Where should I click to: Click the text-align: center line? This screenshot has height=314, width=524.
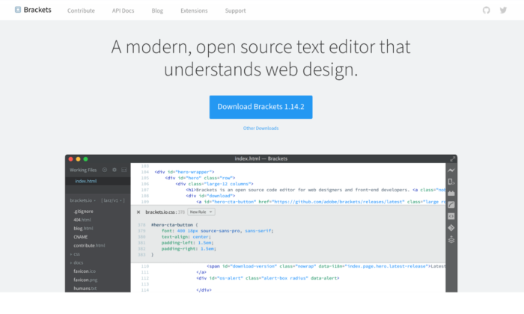coord(186,237)
